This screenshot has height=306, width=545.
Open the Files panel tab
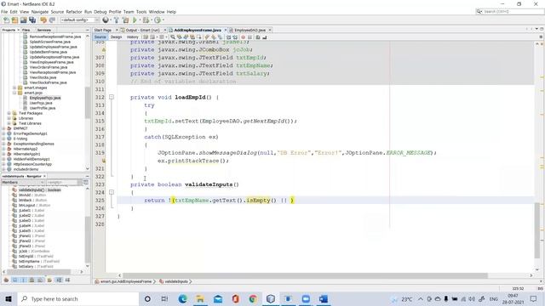tap(26, 31)
